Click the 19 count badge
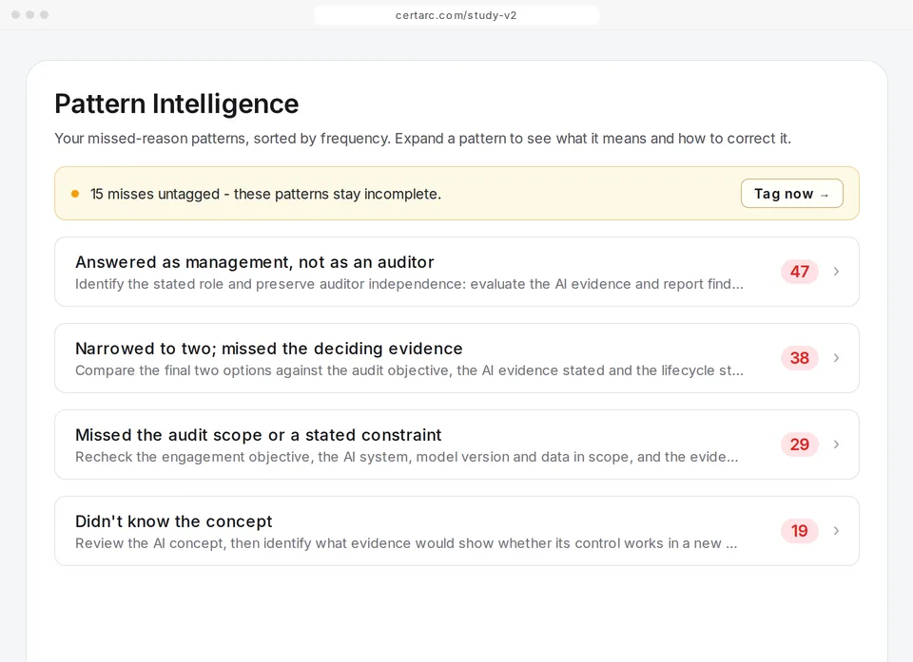 coord(800,531)
